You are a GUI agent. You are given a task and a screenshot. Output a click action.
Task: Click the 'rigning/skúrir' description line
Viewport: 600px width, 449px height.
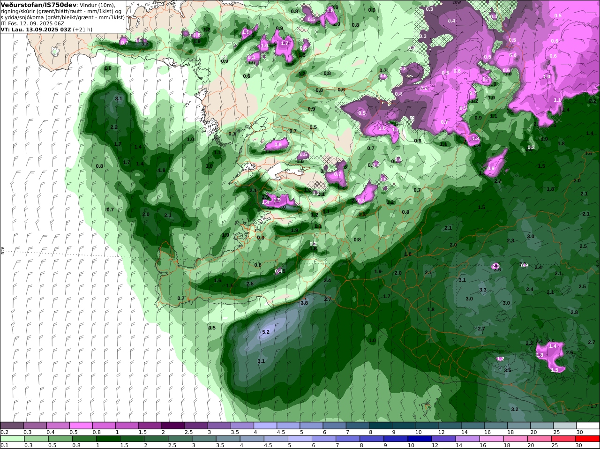(61, 11)
